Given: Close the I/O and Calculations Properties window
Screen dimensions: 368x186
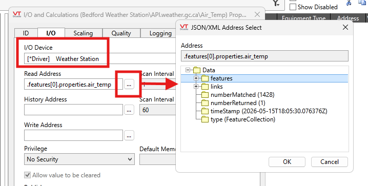Looking at the screenshot, I should click(x=257, y=14).
